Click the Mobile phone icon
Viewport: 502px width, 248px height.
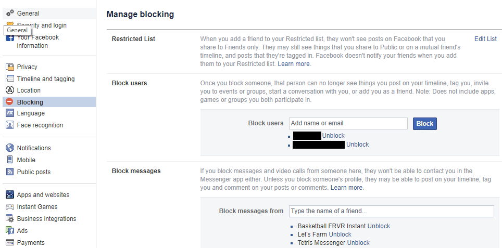pos(10,160)
